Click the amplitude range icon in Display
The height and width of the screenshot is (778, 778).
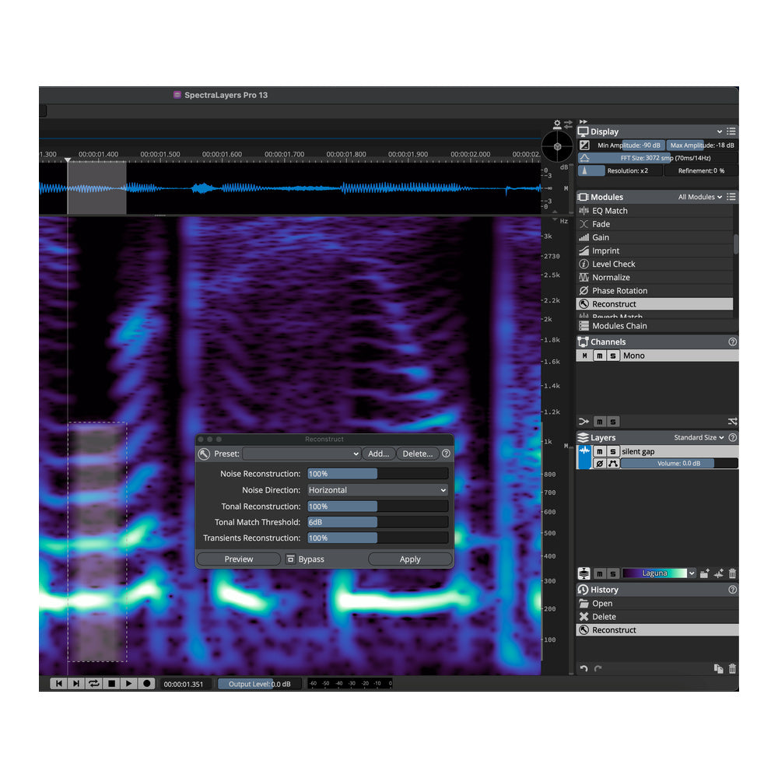pos(584,145)
